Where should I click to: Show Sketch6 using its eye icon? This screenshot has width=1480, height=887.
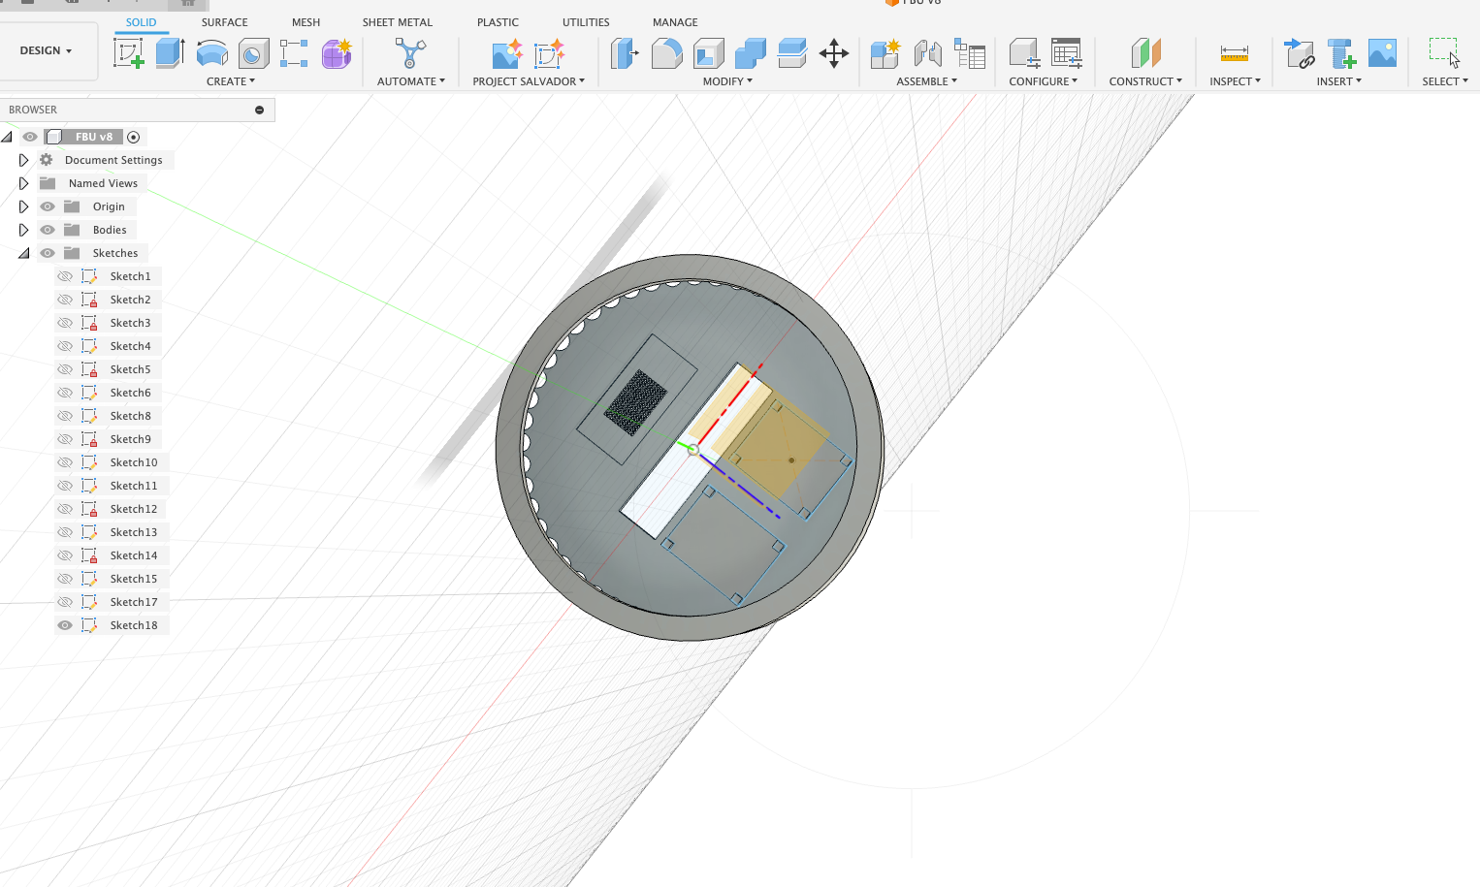pos(65,393)
